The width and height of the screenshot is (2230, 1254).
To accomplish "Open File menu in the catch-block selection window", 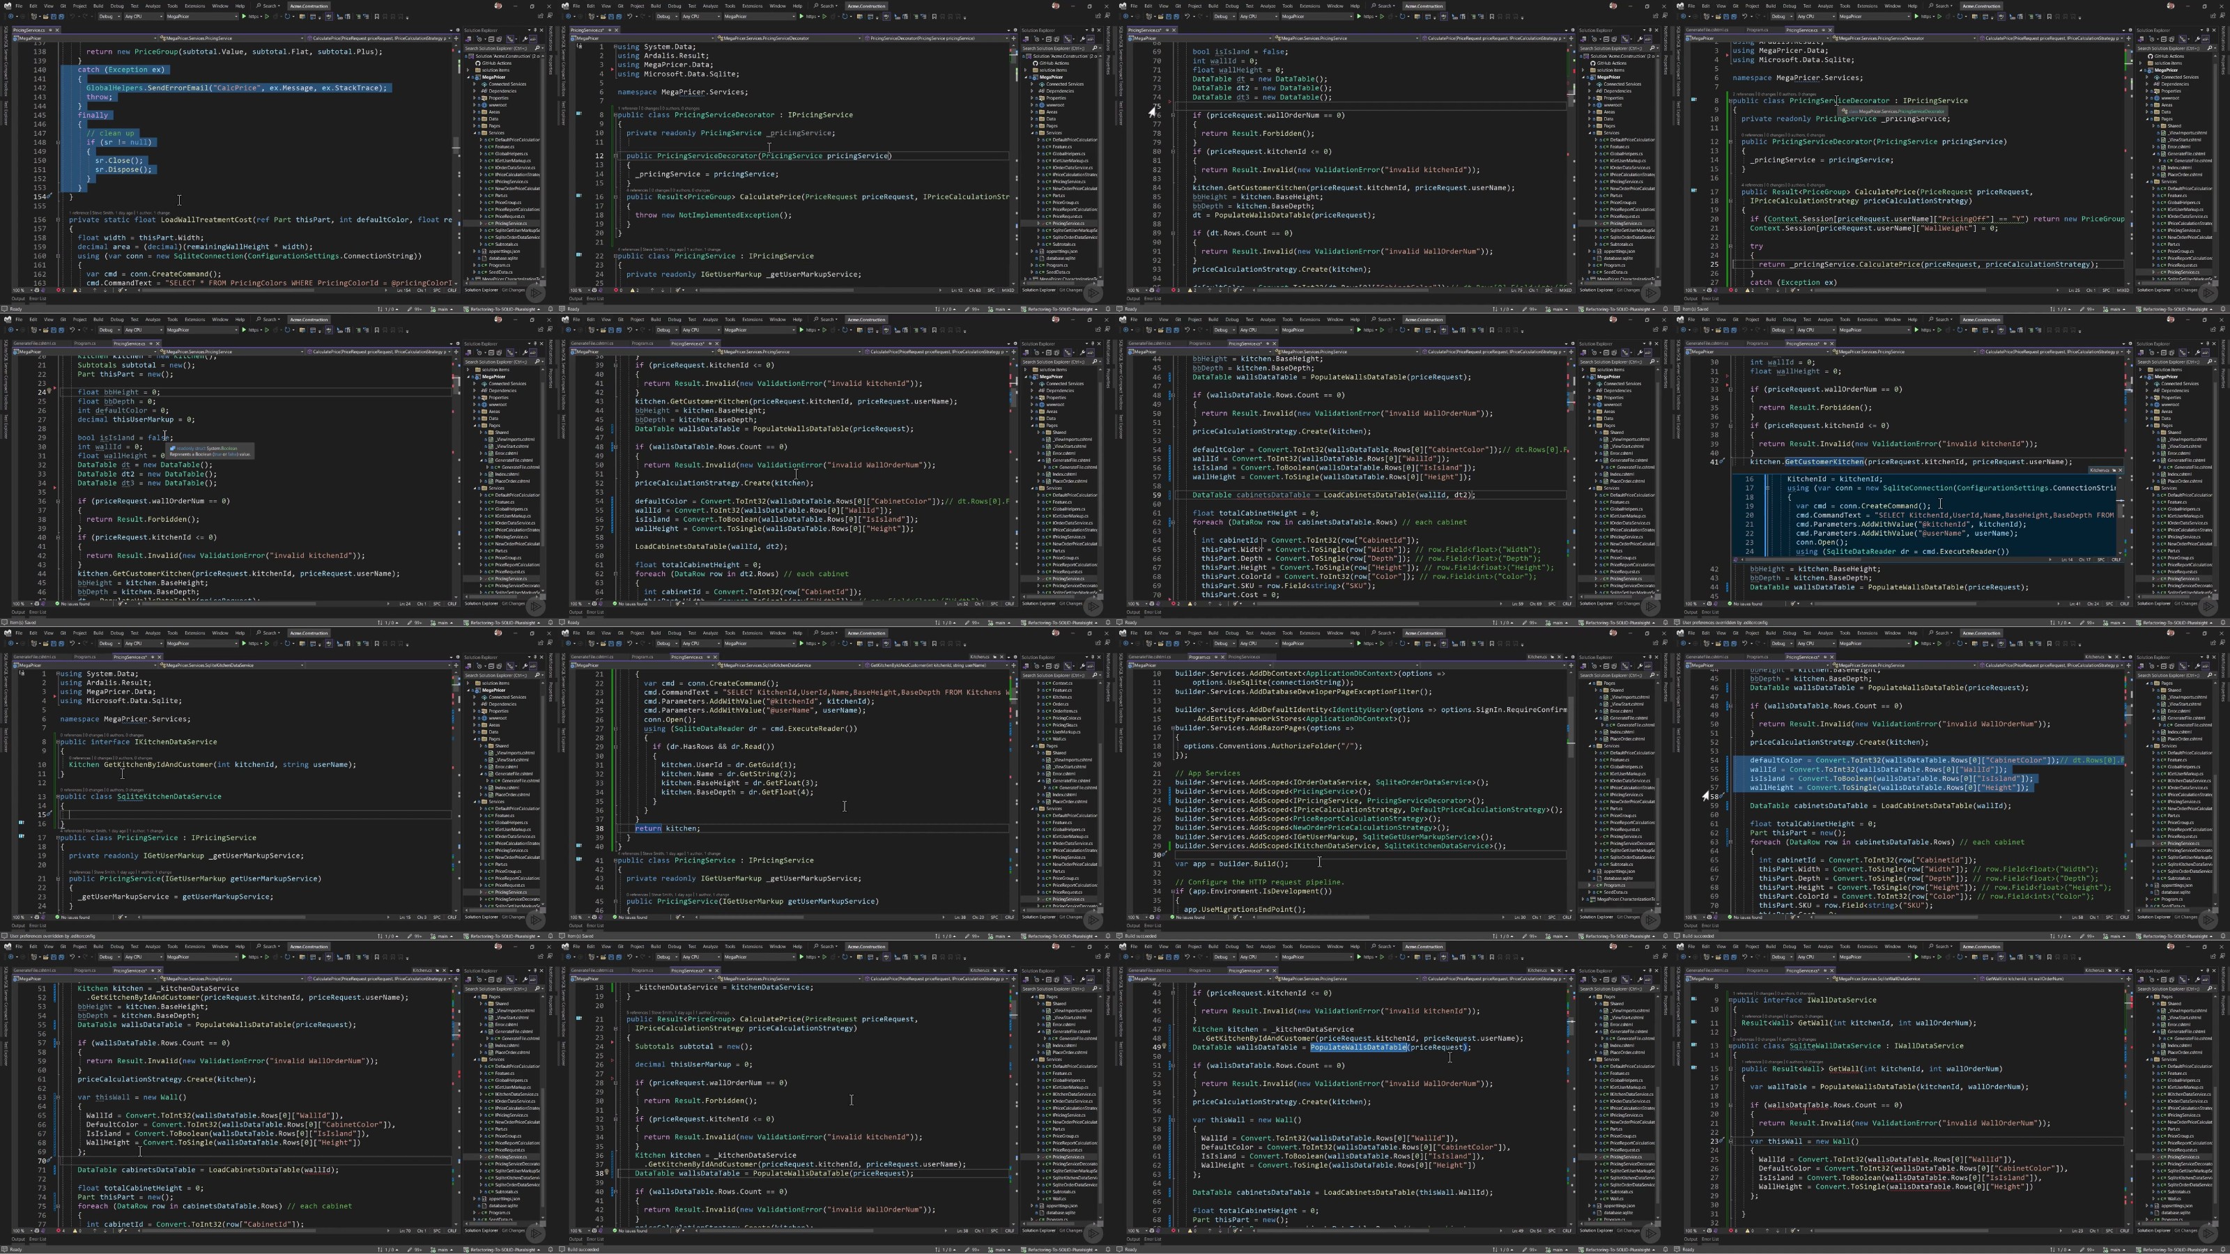I will [x=19, y=6].
